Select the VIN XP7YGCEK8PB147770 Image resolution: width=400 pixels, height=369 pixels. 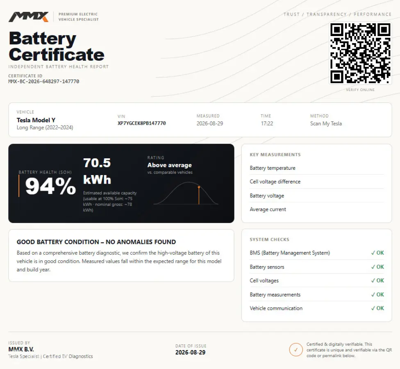[141, 123]
